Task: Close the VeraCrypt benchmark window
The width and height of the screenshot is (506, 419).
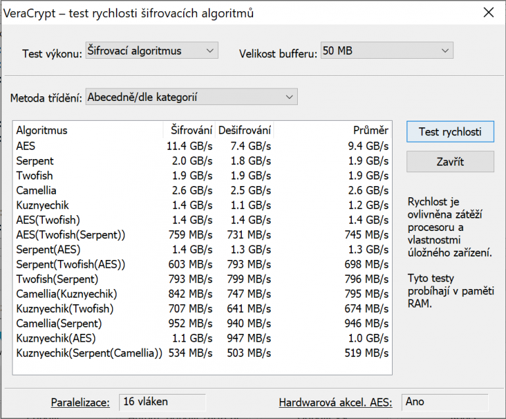Action: (x=488, y=13)
